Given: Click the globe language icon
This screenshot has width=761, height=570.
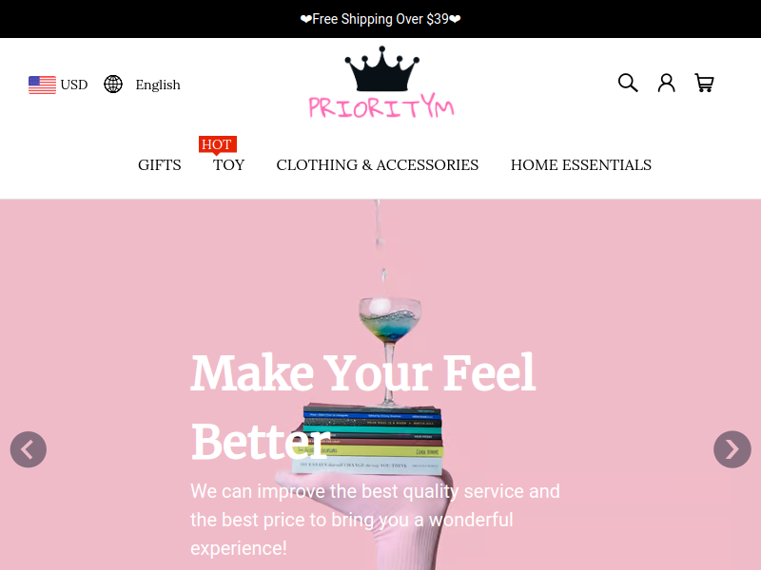Looking at the screenshot, I should coord(113,85).
